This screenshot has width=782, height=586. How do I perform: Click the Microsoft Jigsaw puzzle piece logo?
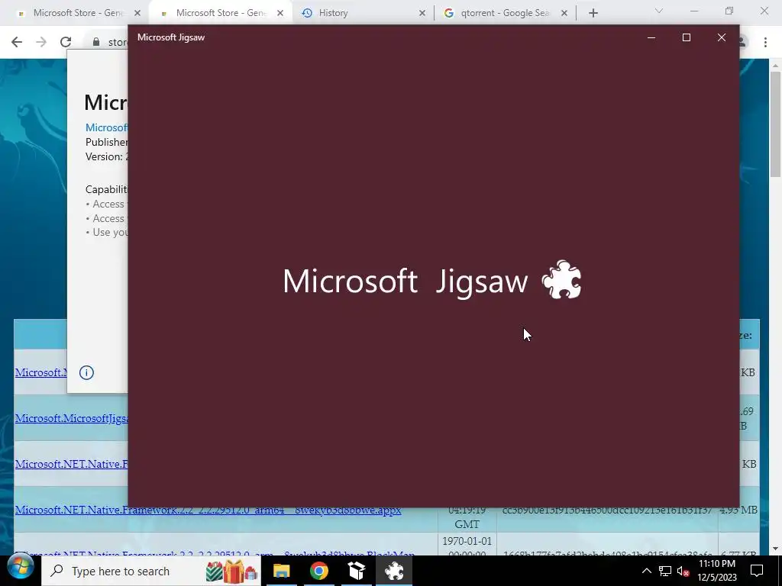561,279
